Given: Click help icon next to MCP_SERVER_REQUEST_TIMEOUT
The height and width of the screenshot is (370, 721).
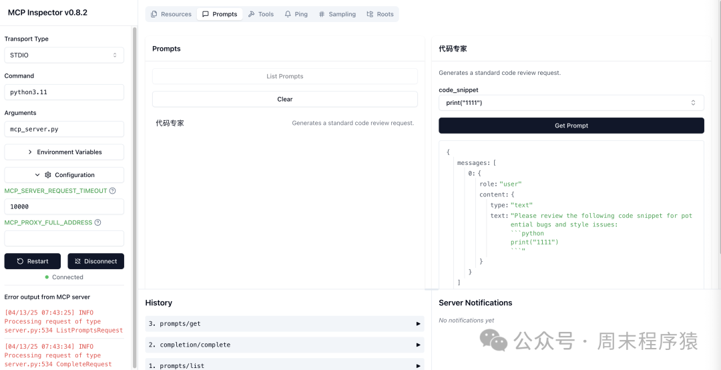Looking at the screenshot, I should (112, 190).
